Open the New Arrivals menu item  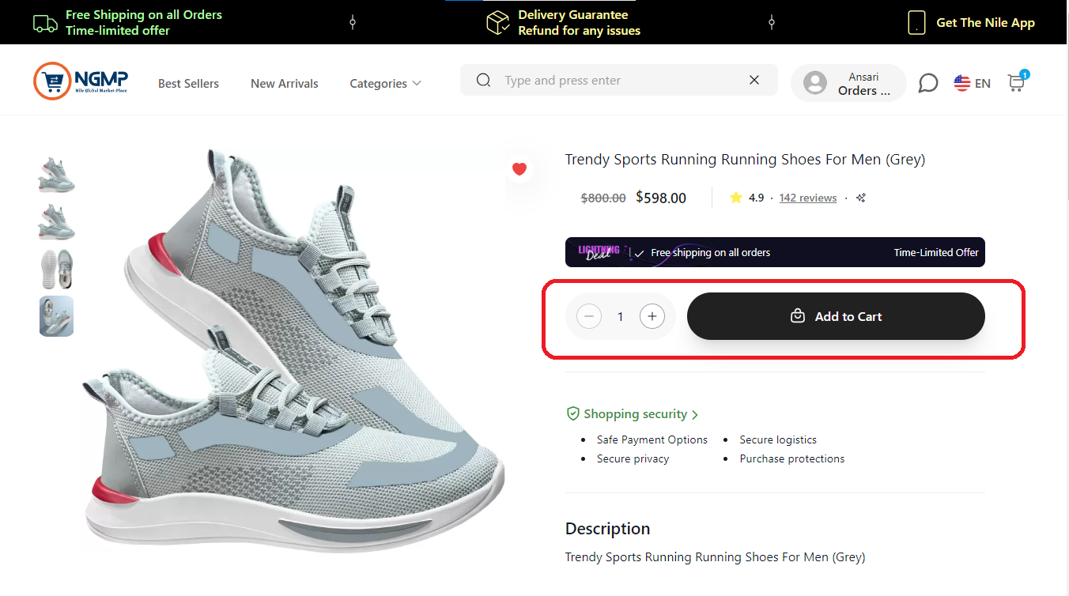[285, 83]
